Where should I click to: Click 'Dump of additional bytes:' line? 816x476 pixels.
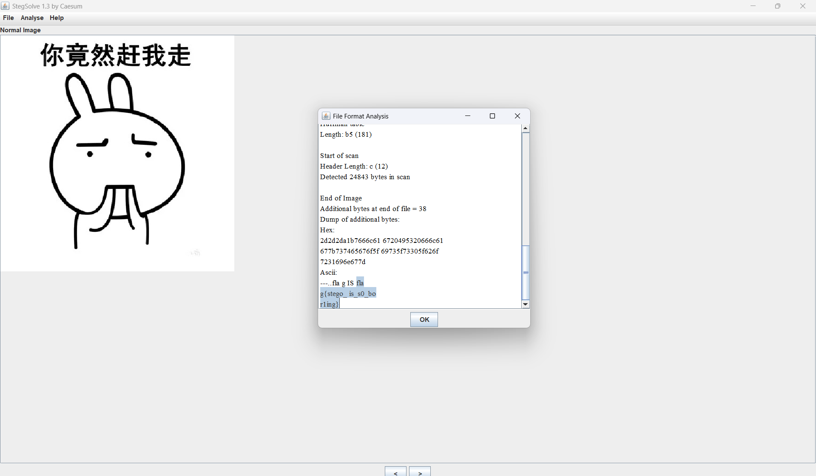(360, 220)
